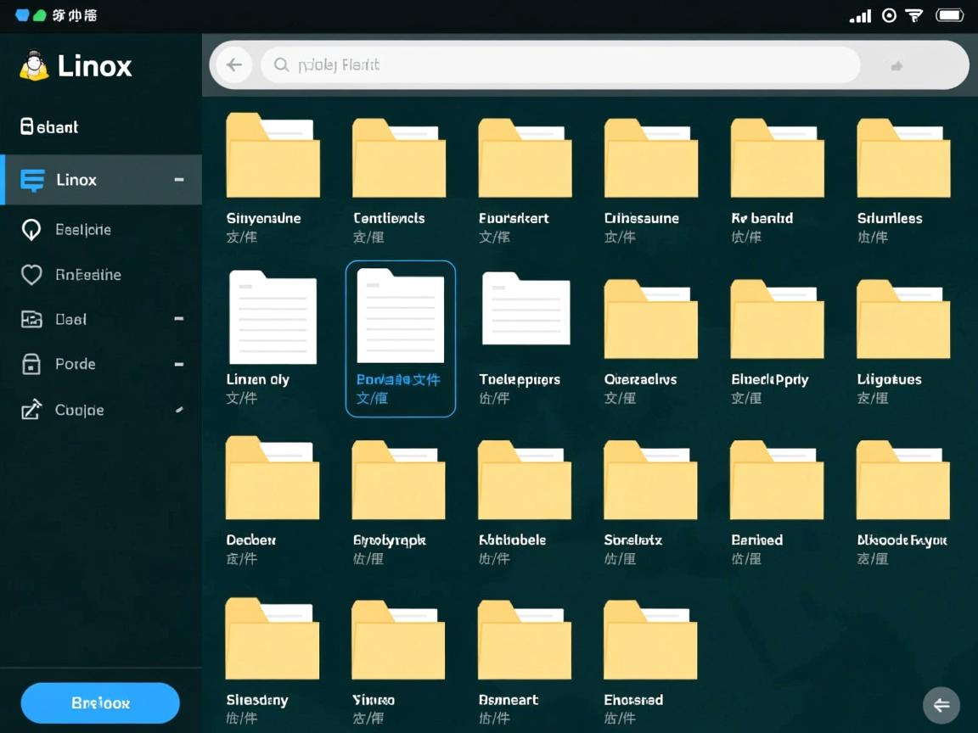The image size is (978, 733).
Task: Click the back arrow beside the search bar
Action: [233, 64]
